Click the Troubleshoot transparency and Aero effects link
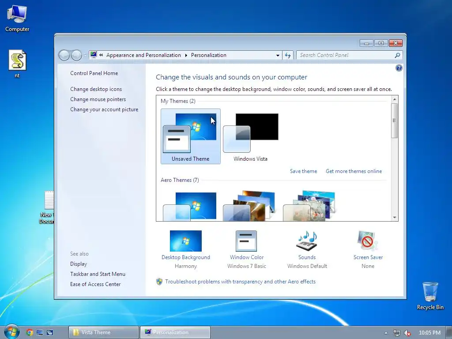 tap(241, 282)
